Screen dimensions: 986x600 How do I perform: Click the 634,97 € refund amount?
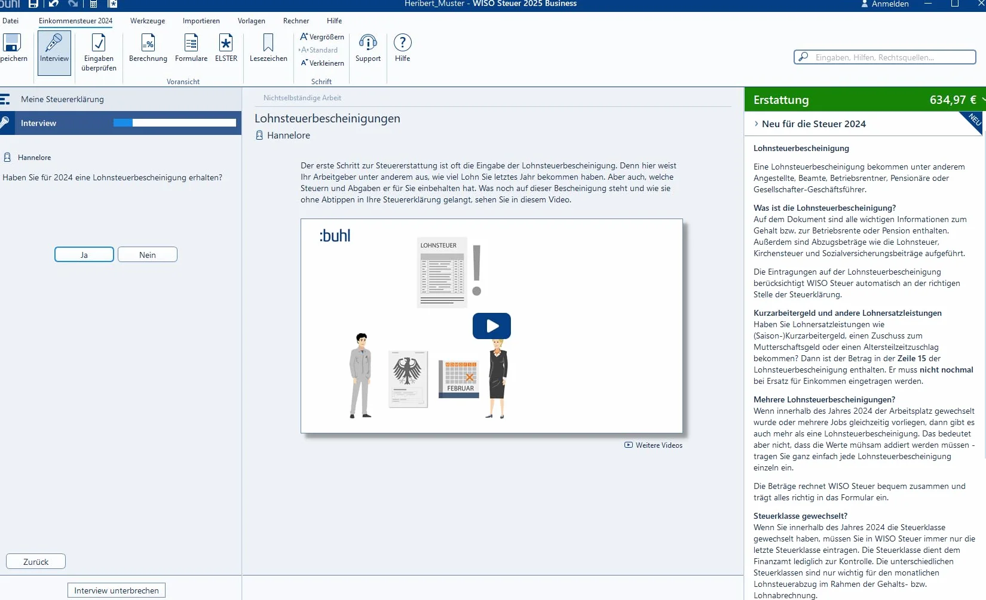coord(953,100)
